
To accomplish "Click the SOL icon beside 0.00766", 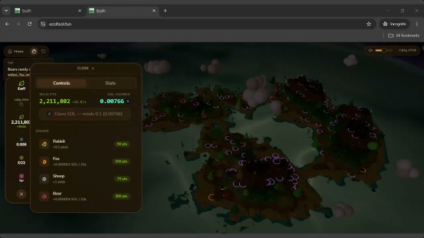I will pyautogui.click(x=128, y=101).
